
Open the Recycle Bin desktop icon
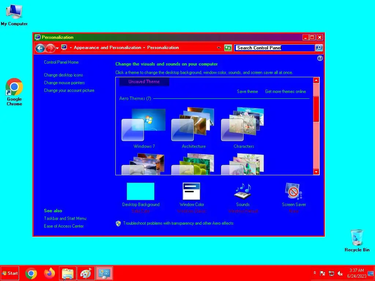tap(357, 240)
